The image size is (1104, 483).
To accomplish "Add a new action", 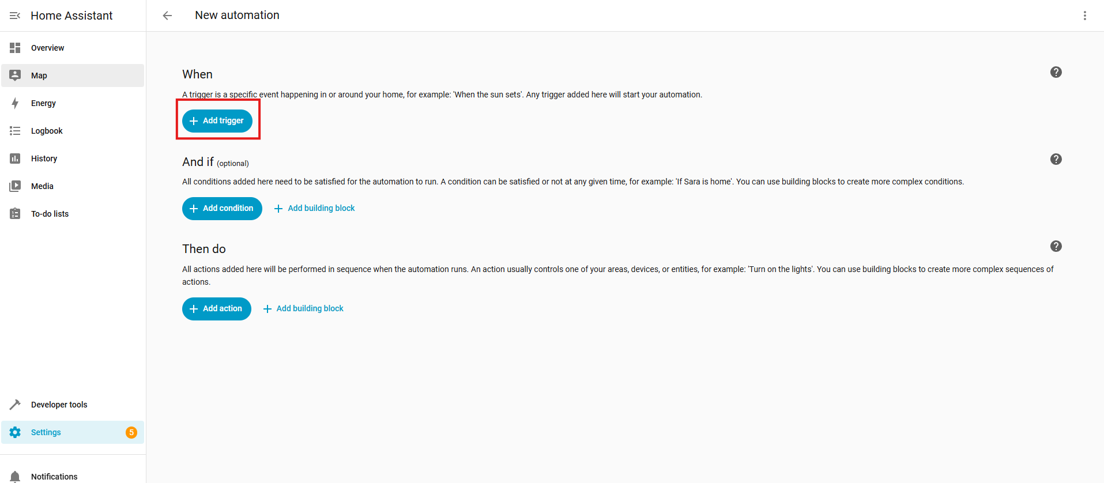I will click(x=216, y=309).
